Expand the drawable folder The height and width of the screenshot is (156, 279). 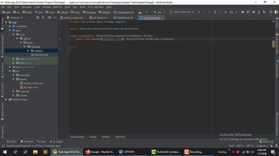(x=14, y=75)
